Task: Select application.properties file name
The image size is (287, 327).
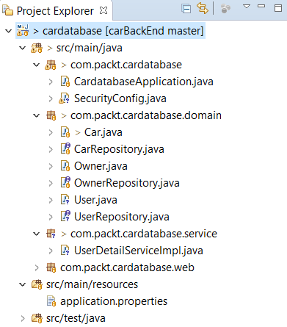Action: 114,301
